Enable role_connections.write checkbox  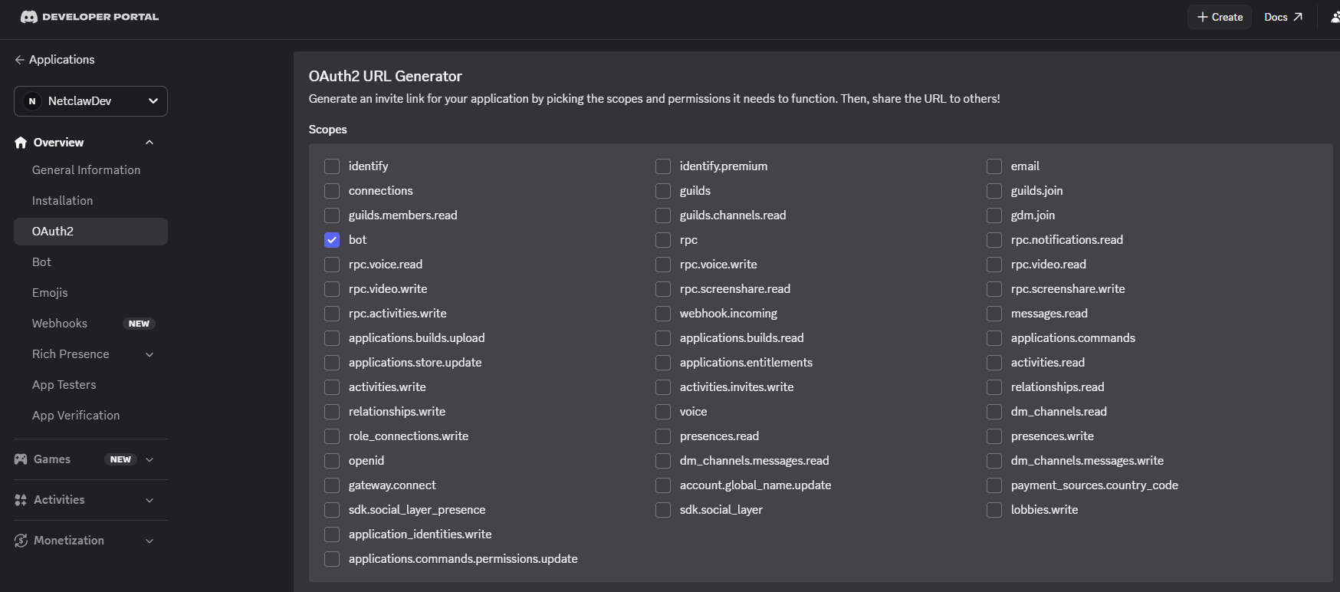coord(332,436)
